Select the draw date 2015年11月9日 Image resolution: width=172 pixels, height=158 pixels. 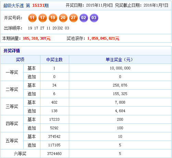tap(99, 5)
